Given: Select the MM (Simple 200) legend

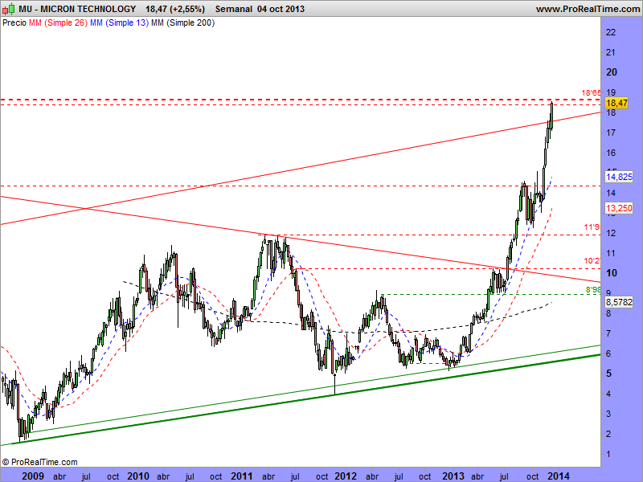Looking at the screenshot, I should click(183, 23).
